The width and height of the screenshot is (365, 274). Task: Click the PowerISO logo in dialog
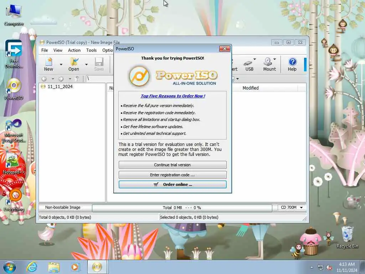click(x=173, y=76)
